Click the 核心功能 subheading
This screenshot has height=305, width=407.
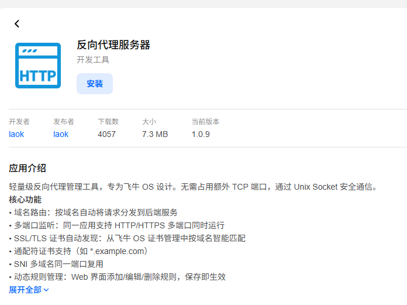pyautogui.click(x=25, y=200)
